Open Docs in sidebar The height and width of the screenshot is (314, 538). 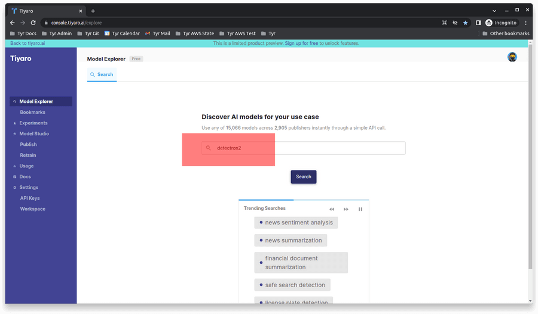point(25,176)
